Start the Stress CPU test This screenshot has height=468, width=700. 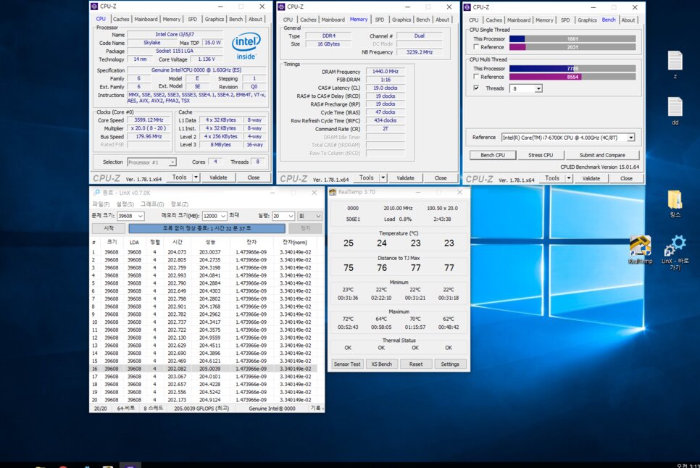(541, 155)
